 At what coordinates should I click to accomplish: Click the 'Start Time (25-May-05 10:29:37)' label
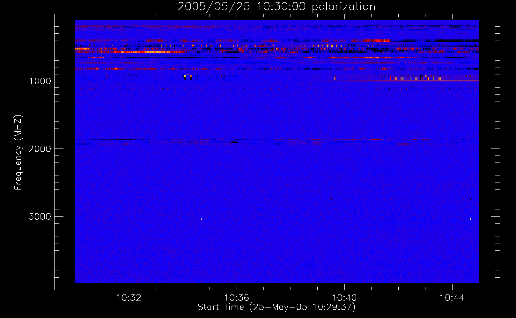coord(276,307)
